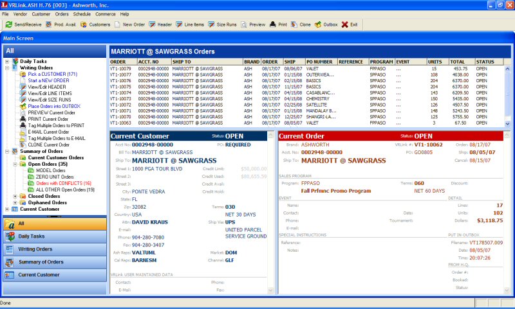Start a New Order from toolbar
Viewport: 515px width, 309px height.
129,24
